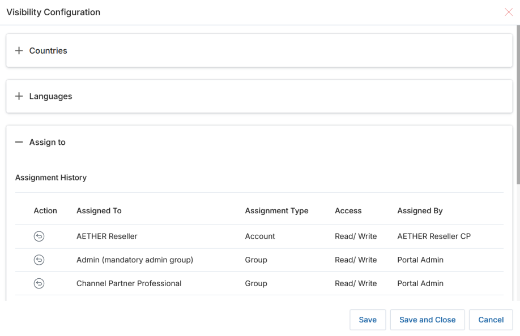520x336 pixels.
Task: Click the Group cell in the Admin row
Action: click(256, 260)
